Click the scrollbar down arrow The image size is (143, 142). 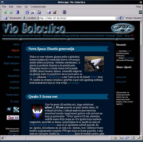click(141, 134)
